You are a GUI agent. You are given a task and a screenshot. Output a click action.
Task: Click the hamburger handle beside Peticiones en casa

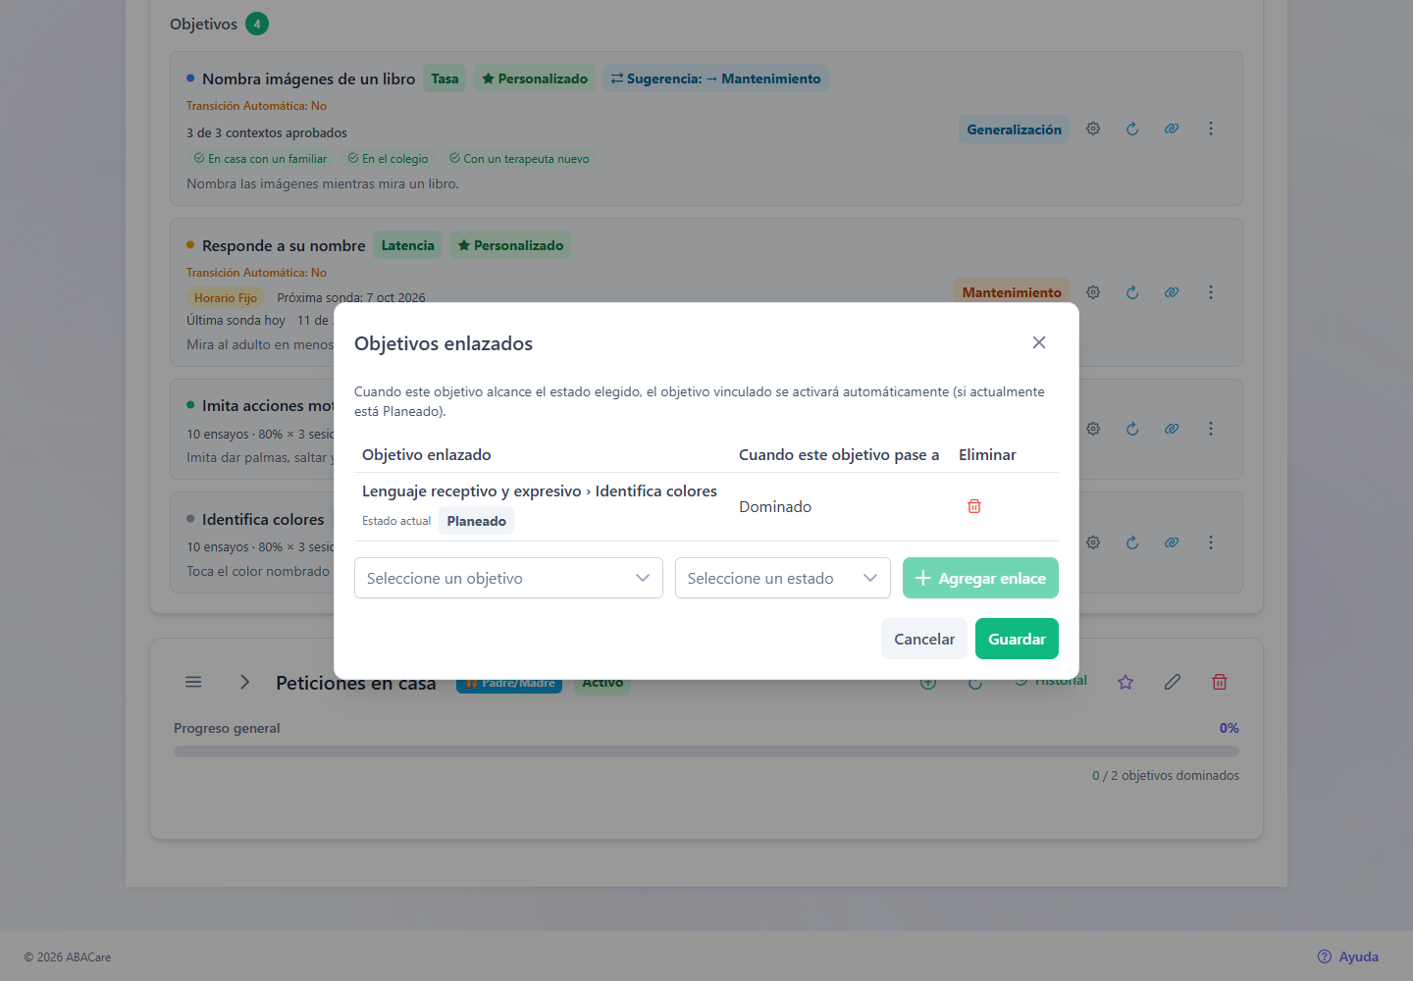193,682
